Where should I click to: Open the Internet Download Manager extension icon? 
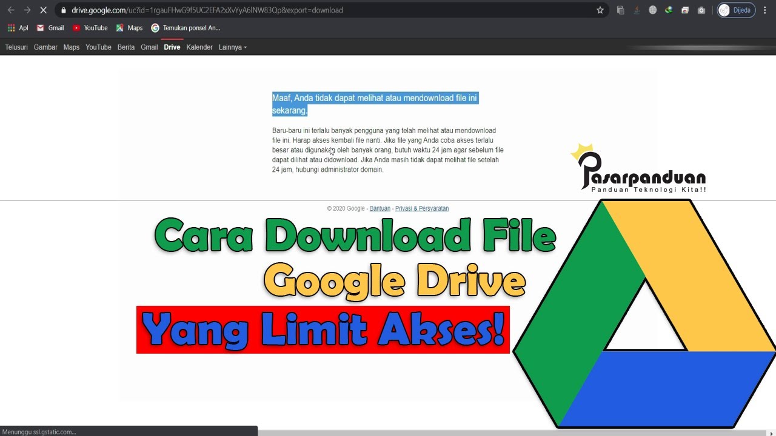669,10
